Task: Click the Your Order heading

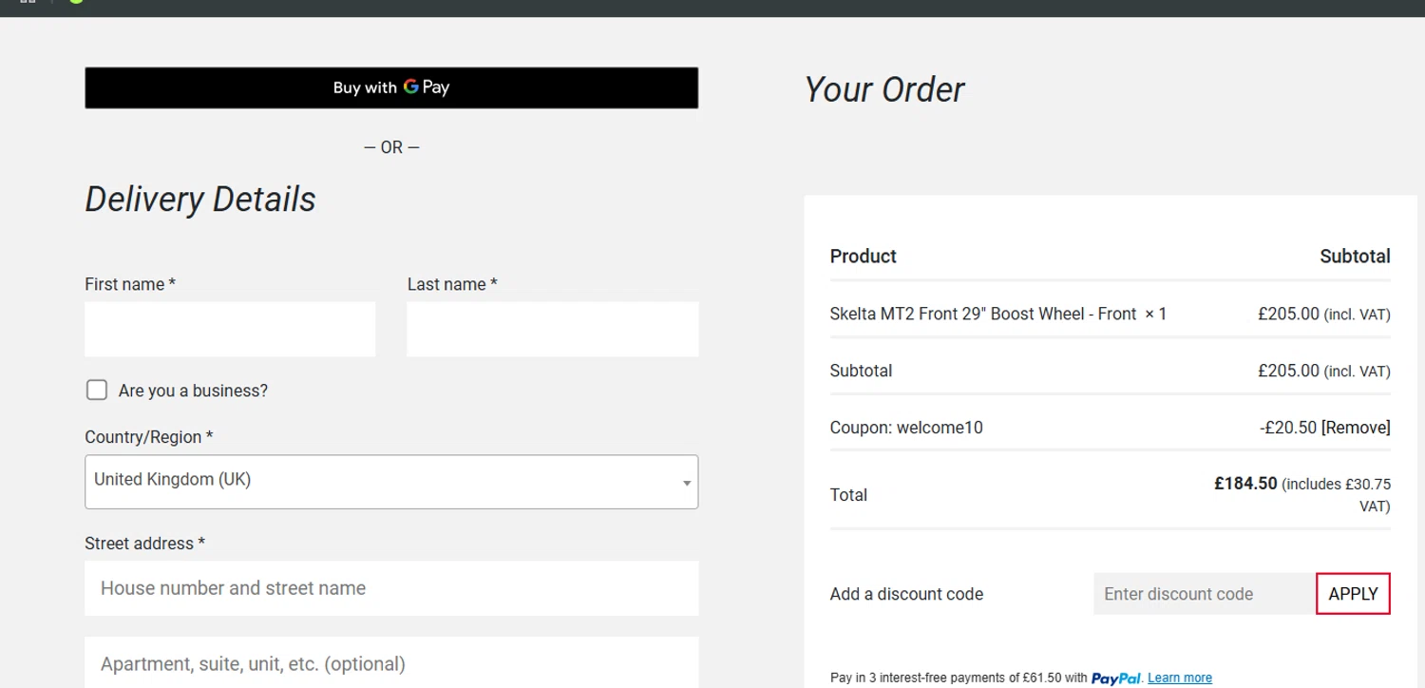Action: (x=884, y=89)
